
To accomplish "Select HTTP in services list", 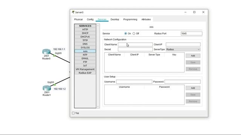I will (x=85, y=30).
